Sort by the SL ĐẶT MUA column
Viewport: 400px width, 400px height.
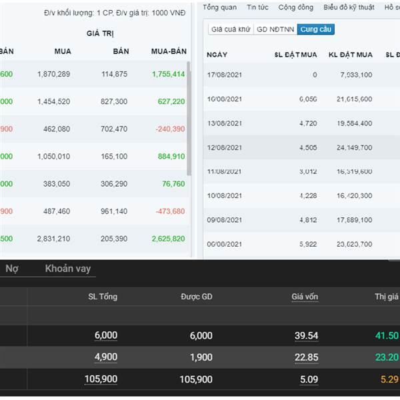[295, 55]
